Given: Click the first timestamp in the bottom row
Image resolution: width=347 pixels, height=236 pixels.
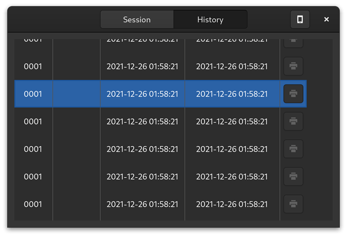Looking at the screenshot, I should 142,204.
